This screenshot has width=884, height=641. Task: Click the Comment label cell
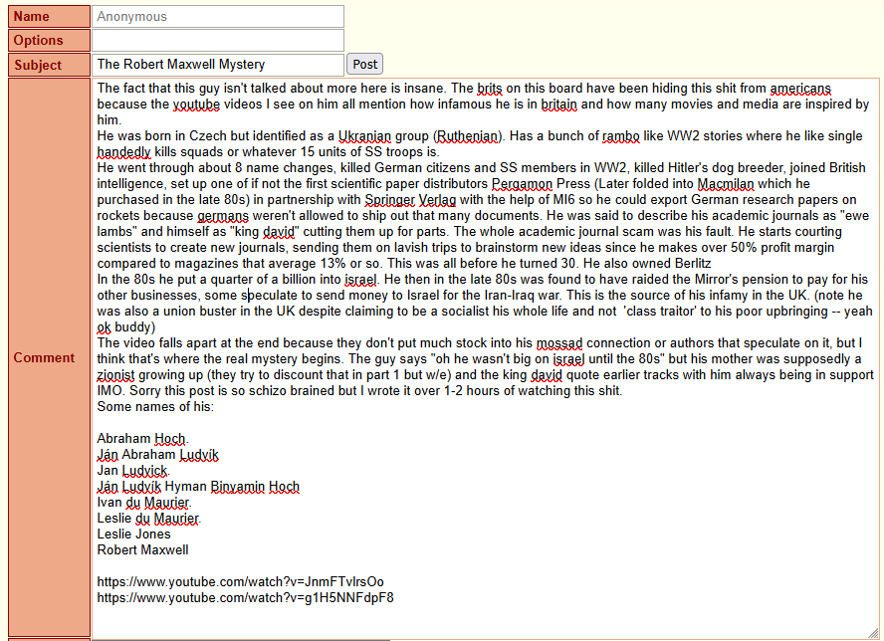[49, 357]
